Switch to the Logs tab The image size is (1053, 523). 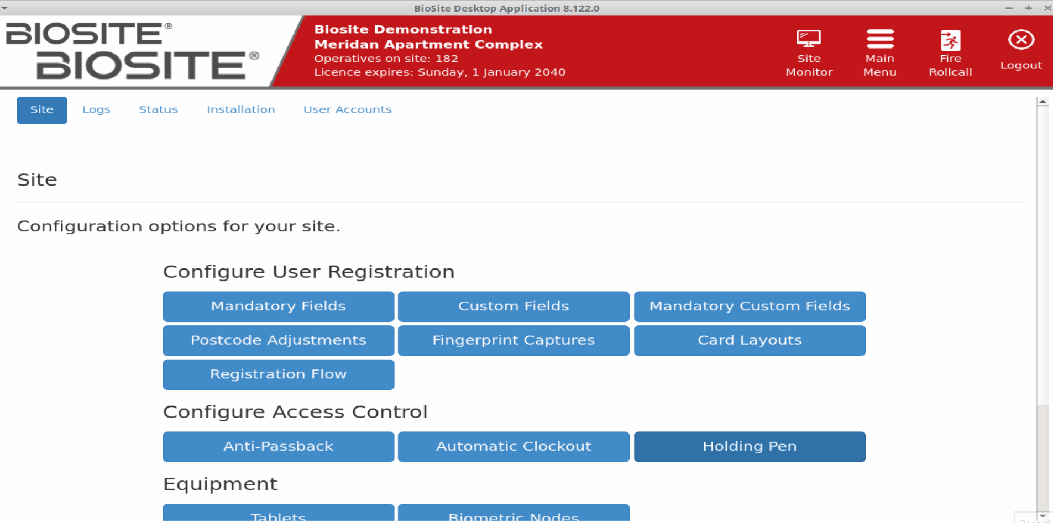tap(96, 109)
